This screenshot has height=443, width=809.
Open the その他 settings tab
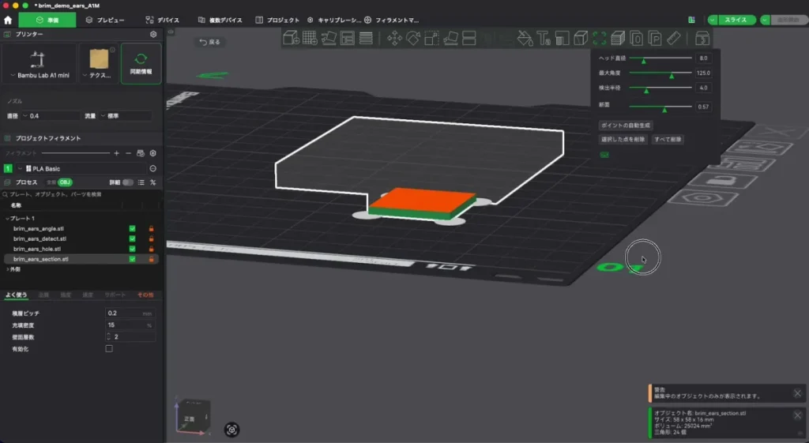145,295
